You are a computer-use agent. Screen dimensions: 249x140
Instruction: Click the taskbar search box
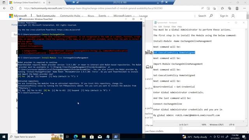(x=35, y=136)
